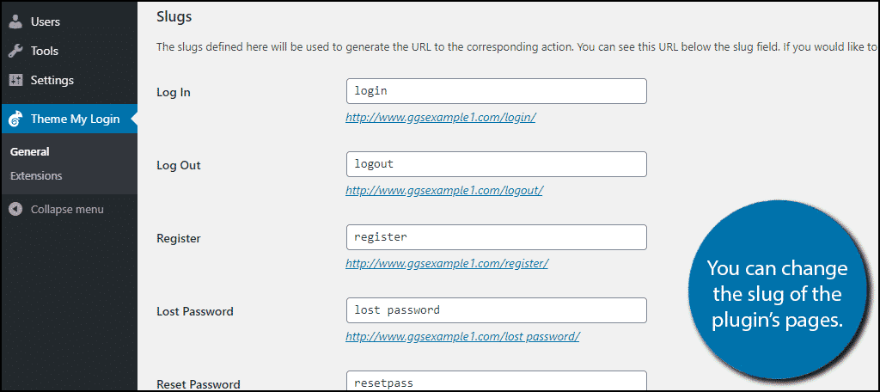
Task: Open the Extensions submenu page
Action: click(36, 175)
